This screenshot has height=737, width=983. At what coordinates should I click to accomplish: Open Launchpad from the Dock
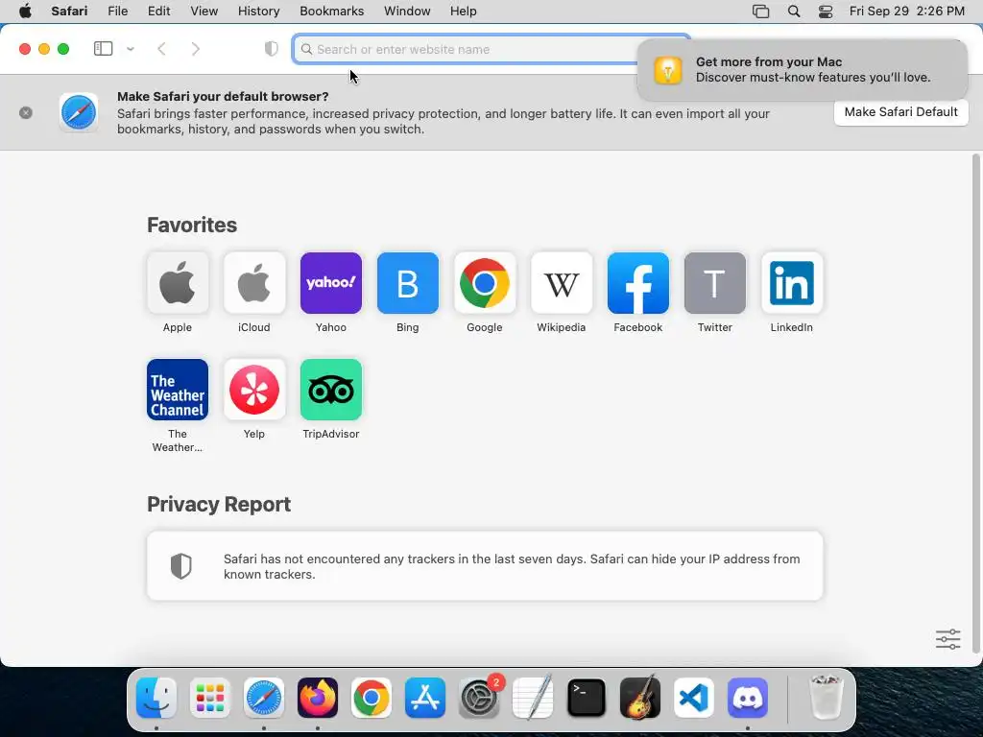[x=210, y=698]
